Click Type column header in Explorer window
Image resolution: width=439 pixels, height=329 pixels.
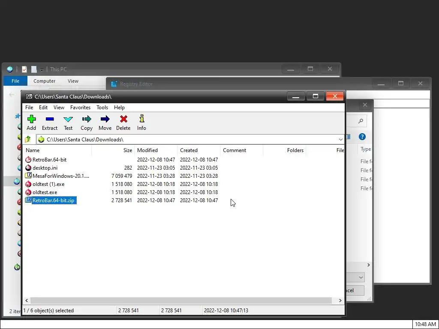366,149
